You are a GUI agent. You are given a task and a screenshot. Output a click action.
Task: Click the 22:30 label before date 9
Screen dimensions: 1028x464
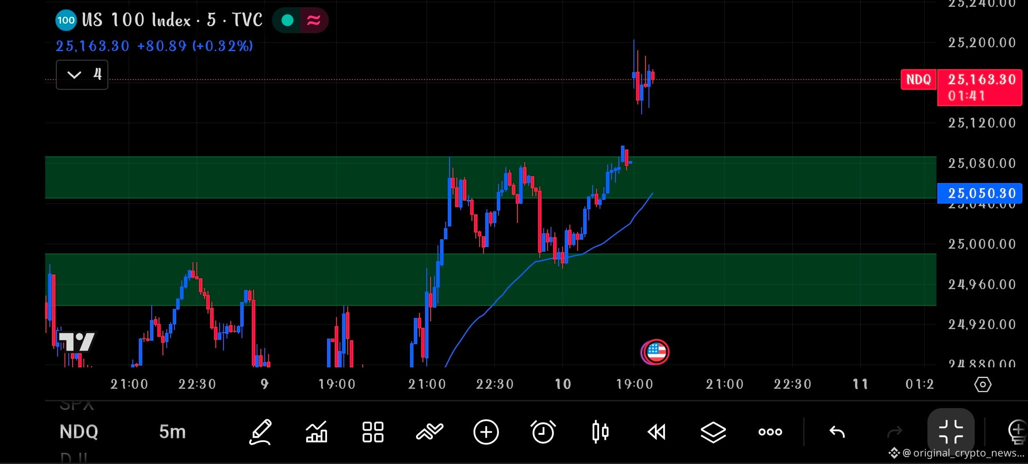197,384
